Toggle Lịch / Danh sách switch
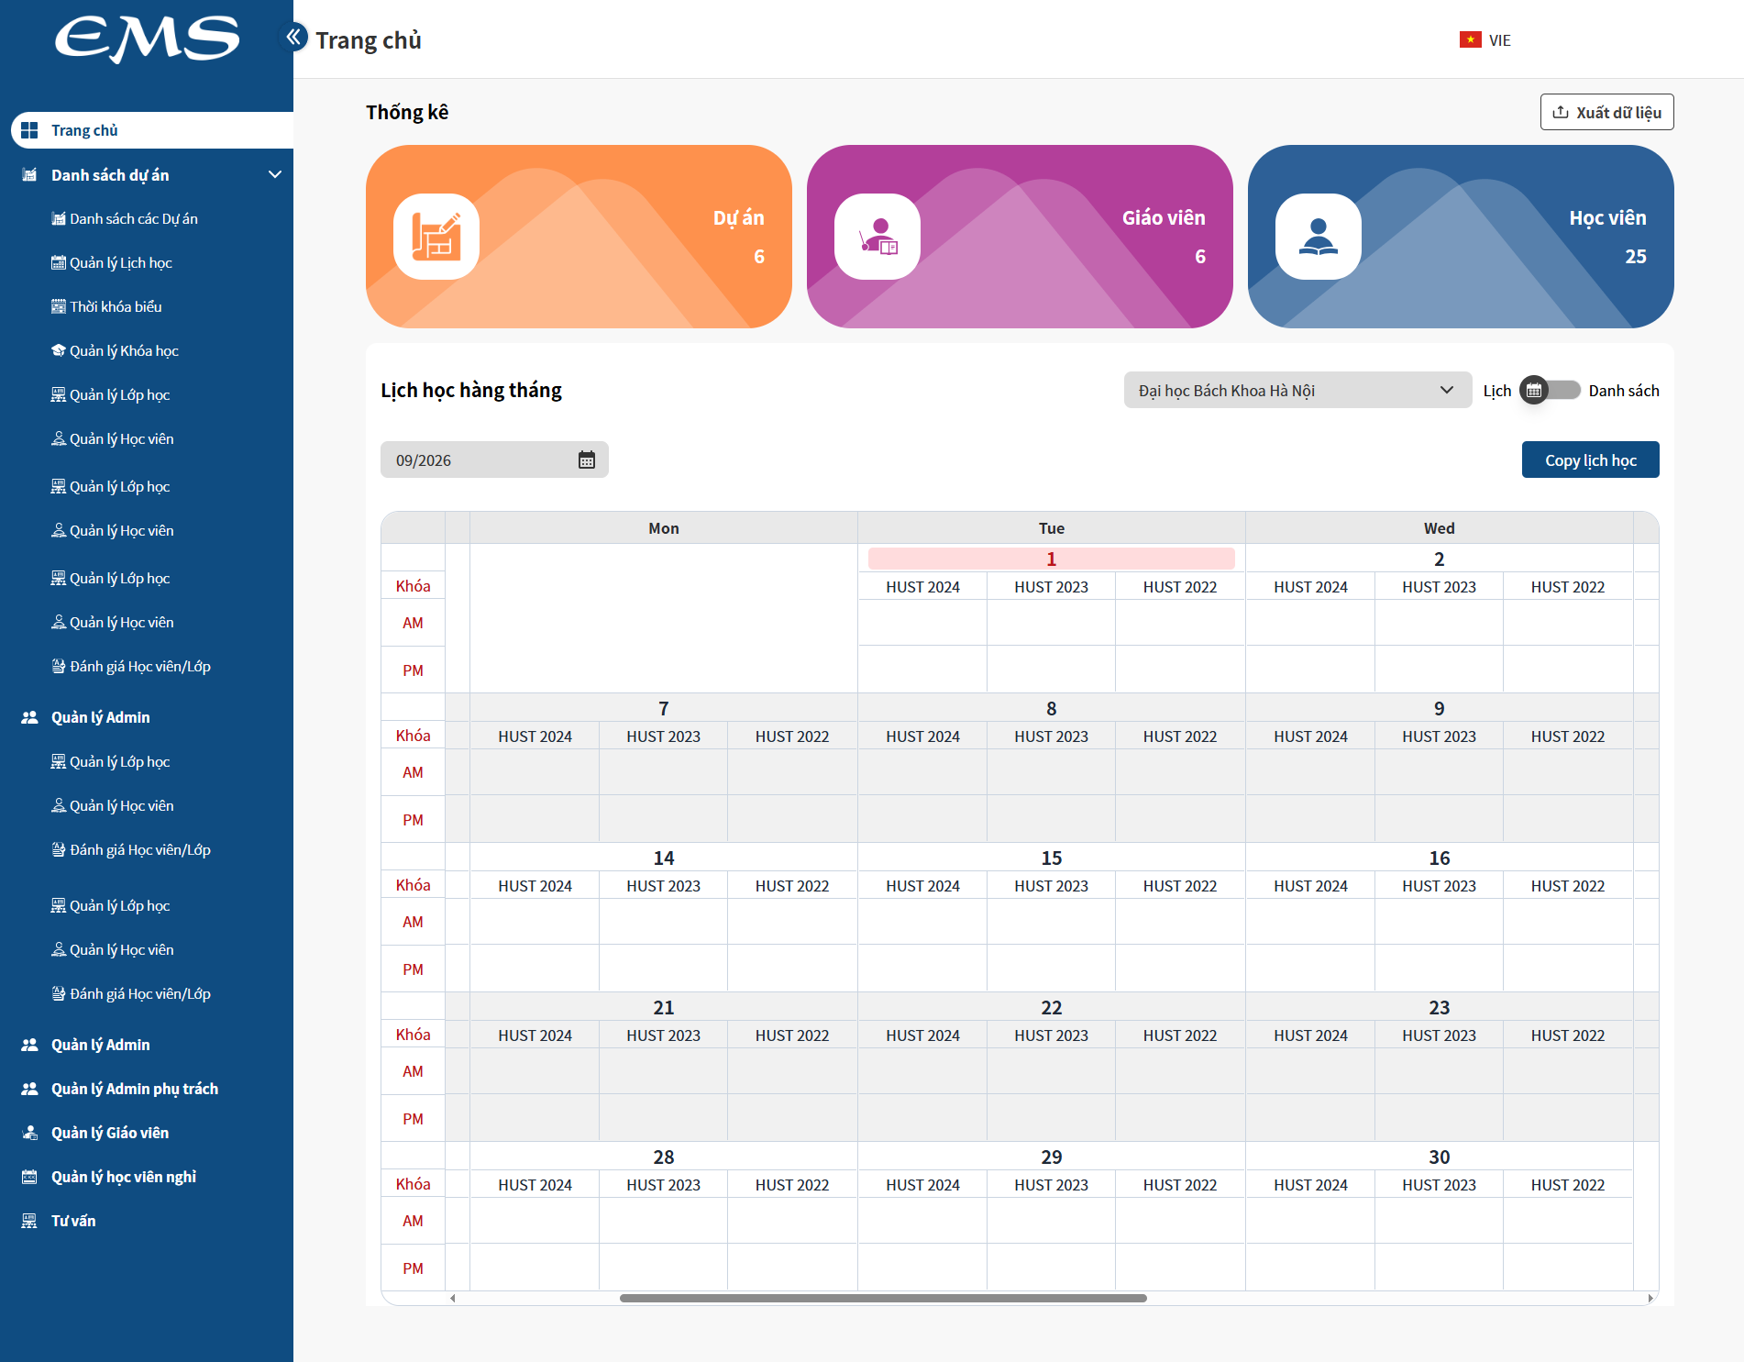This screenshot has width=1744, height=1362. (x=1550, y=390)
